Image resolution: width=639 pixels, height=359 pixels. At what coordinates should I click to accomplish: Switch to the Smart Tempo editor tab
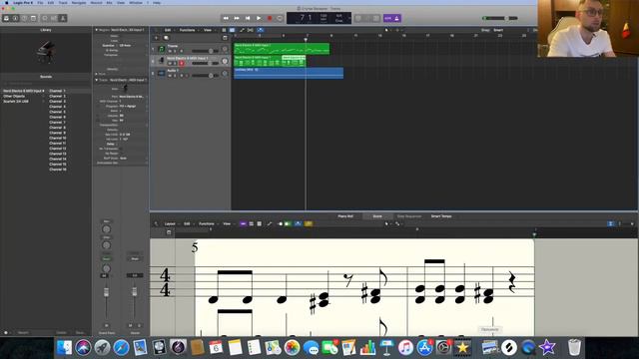(441, 216)
